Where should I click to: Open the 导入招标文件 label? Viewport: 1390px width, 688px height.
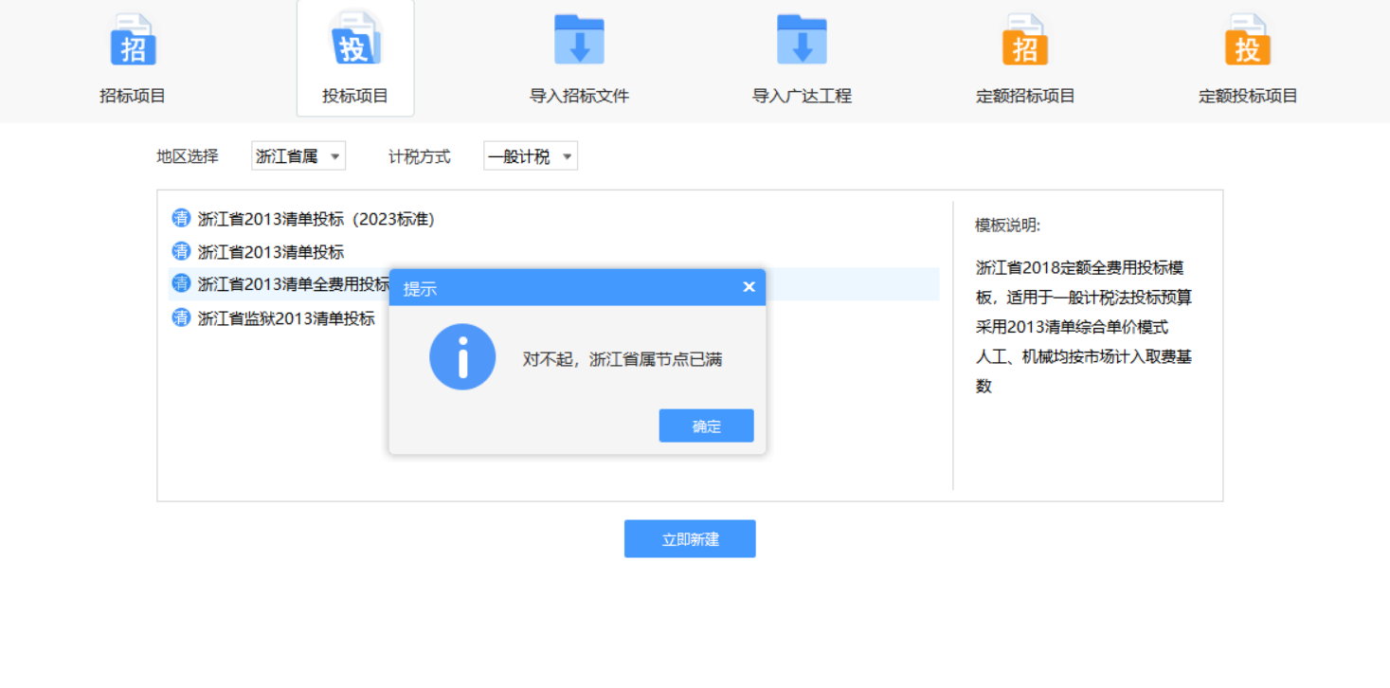point(579,96)
